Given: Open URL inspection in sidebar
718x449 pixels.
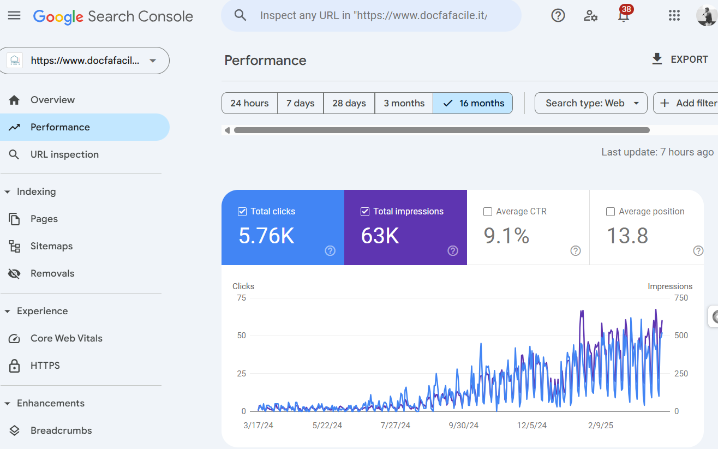Looking at the screenshot, I should pos(64,154).
